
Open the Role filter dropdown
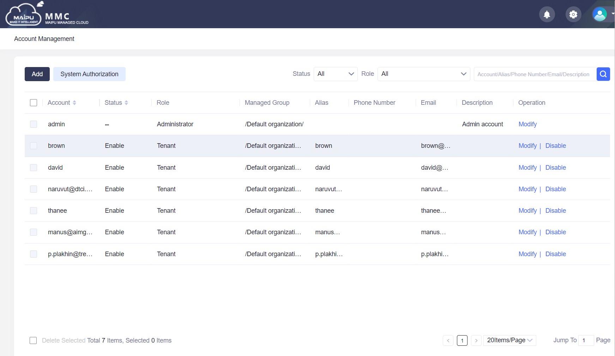point(424,74)
